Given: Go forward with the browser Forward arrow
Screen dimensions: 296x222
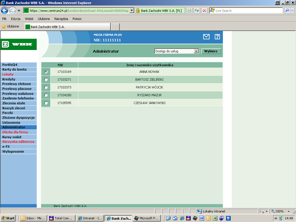Looking at the screenshot, I should pos(12,11).
